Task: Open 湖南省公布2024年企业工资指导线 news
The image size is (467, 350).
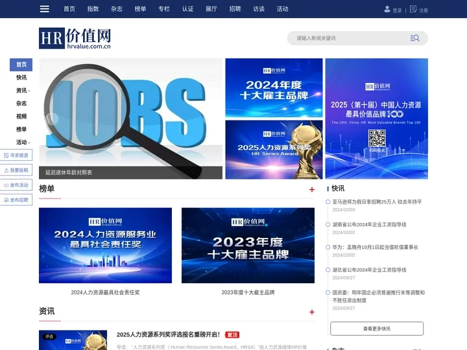Action: 369,224
